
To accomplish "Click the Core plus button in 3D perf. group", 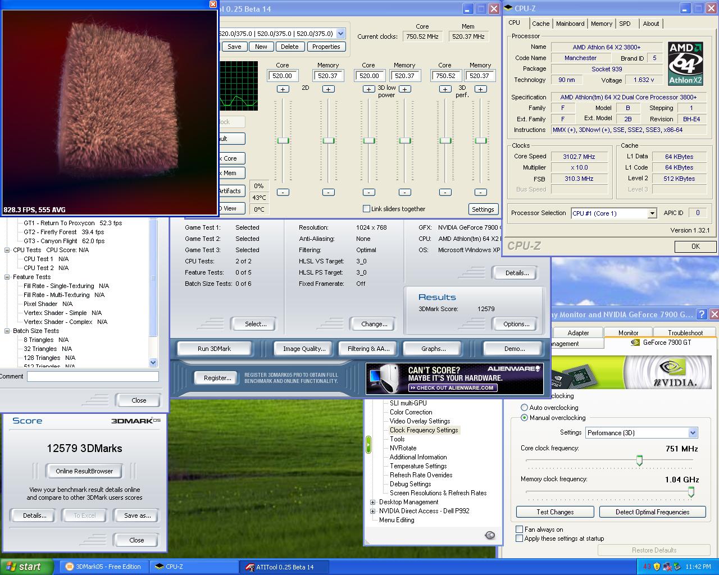I will coord(445,89).
